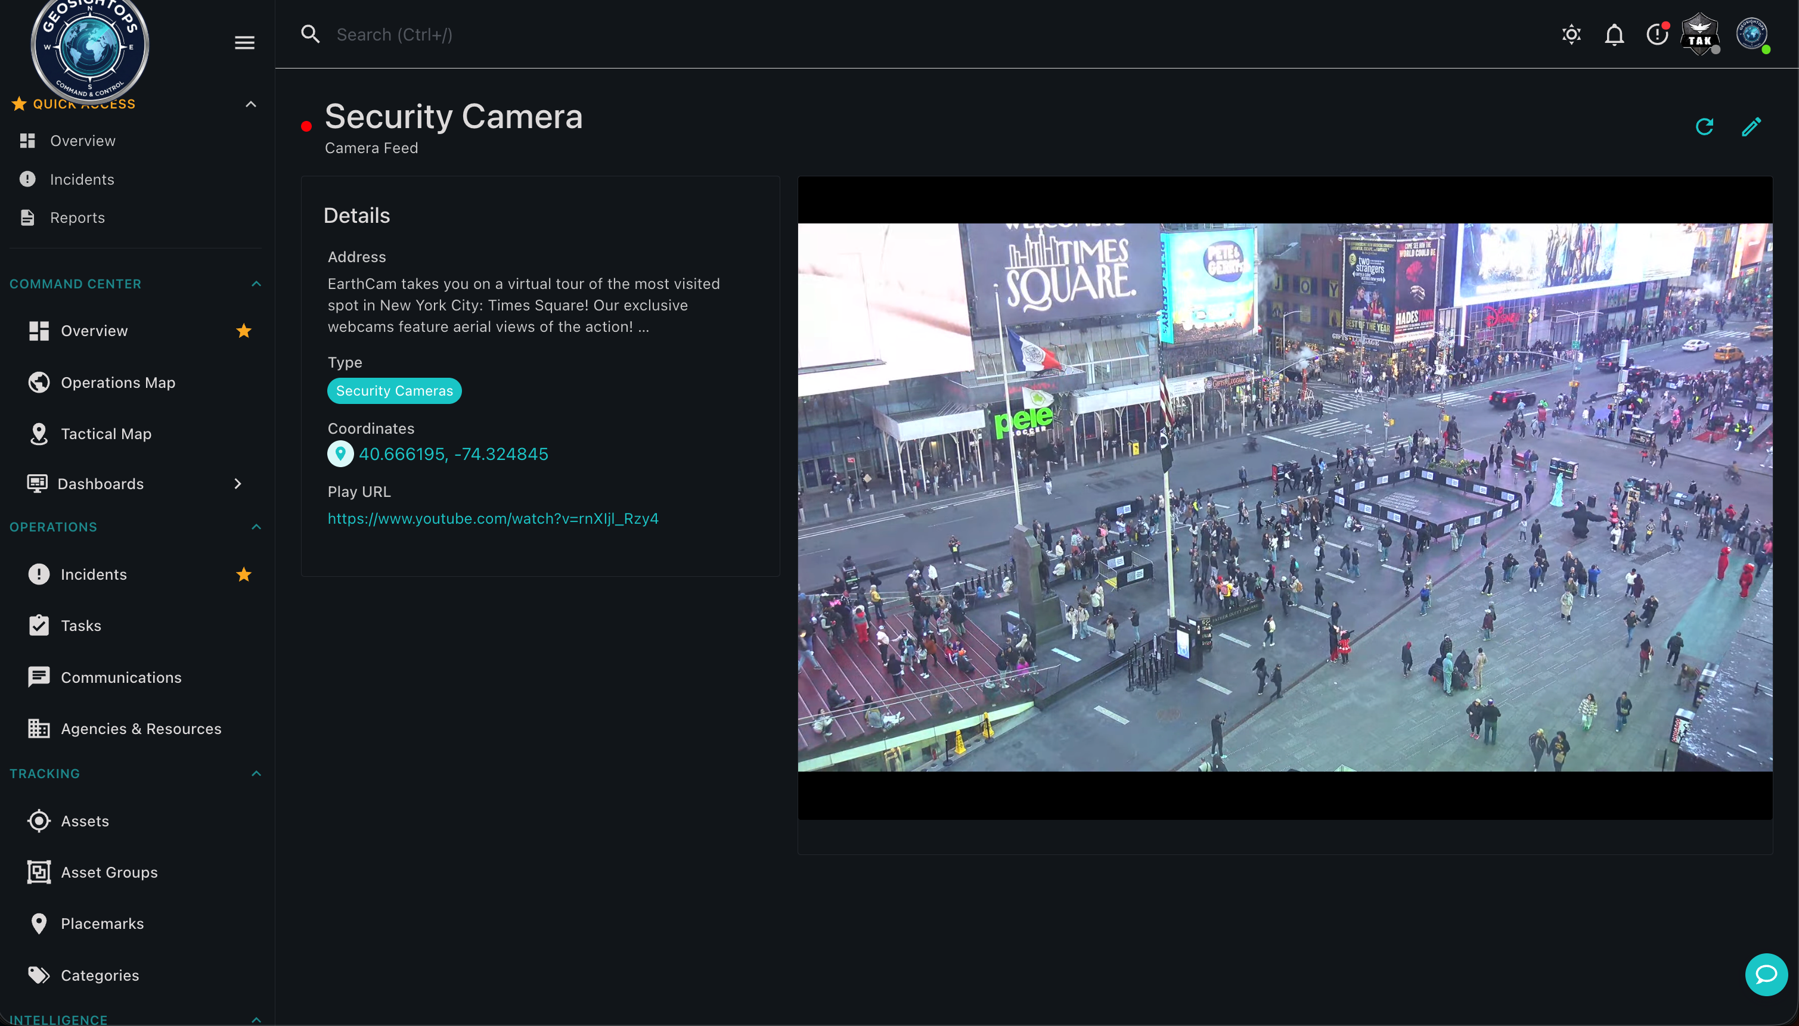Click the Operations Map globe icon

[39, 382]
